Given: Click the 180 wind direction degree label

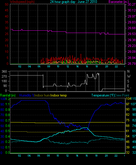Looking at the screenshot, I should [4, 81].
